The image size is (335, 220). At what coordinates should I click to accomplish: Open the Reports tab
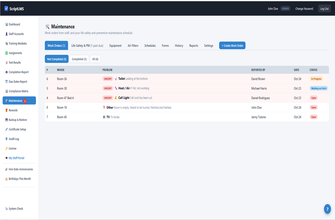193,46
